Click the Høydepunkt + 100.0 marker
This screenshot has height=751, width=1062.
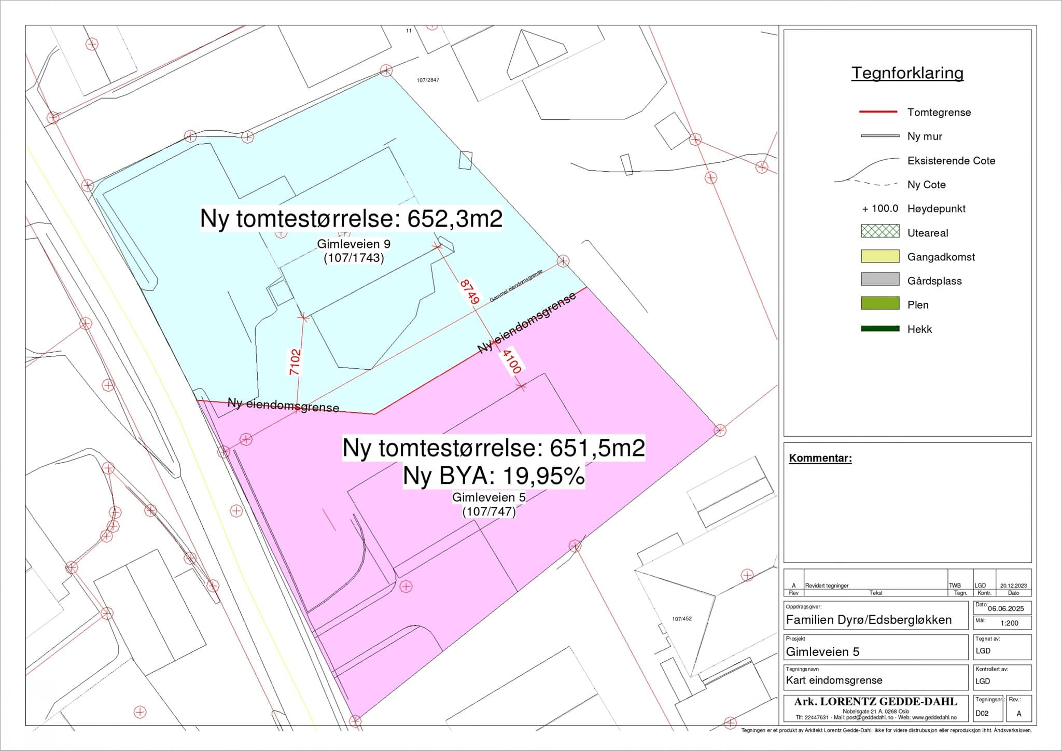point(880,208)
